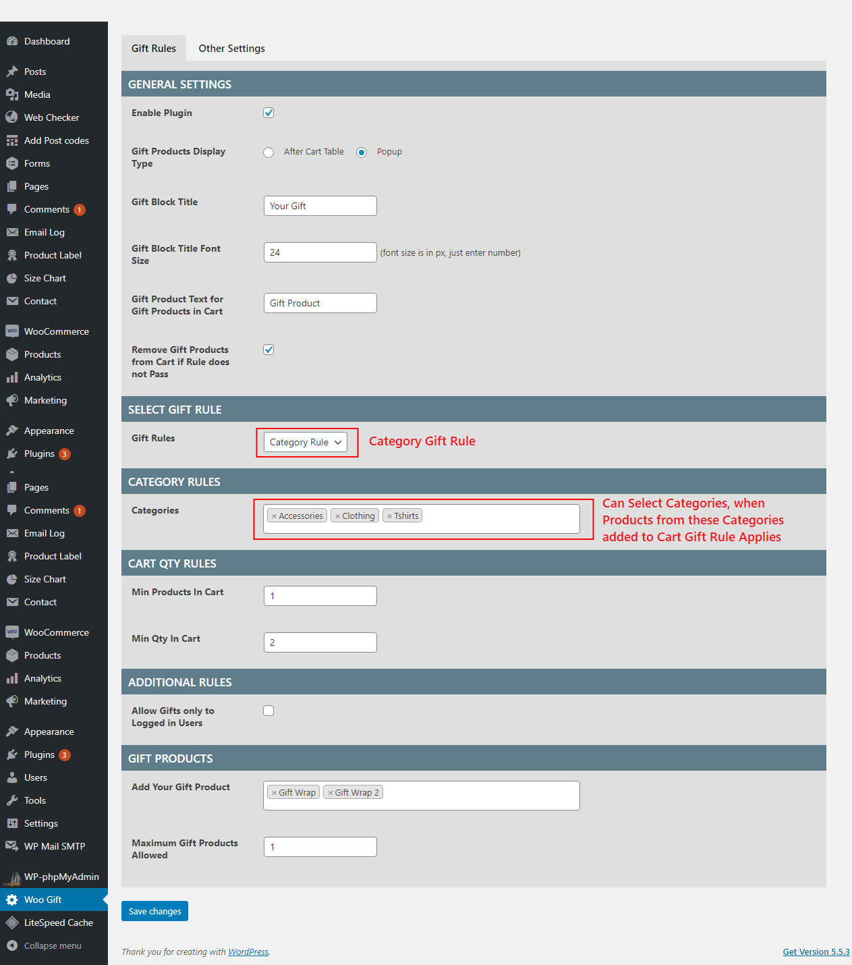Enable Allow Gifts only to Logged in Users
This screenshot has width=852, height=965.
point(268,711)
